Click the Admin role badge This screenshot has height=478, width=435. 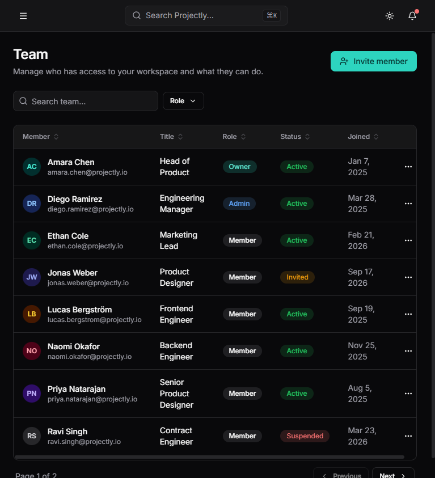pos(239,204)
